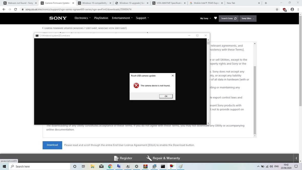Open the Mail app on the taskbar
Viewport: 302px width, 170px height.
pyautogui.click(x=101, y=166)
